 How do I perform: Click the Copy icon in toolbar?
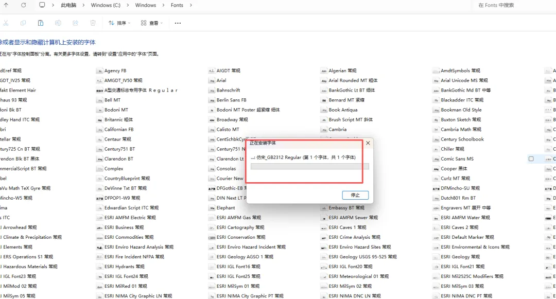(23, 23)
